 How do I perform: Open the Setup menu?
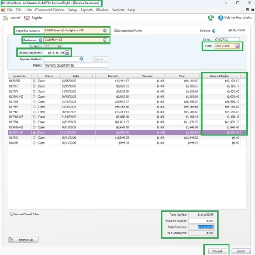tap(72, 10)
